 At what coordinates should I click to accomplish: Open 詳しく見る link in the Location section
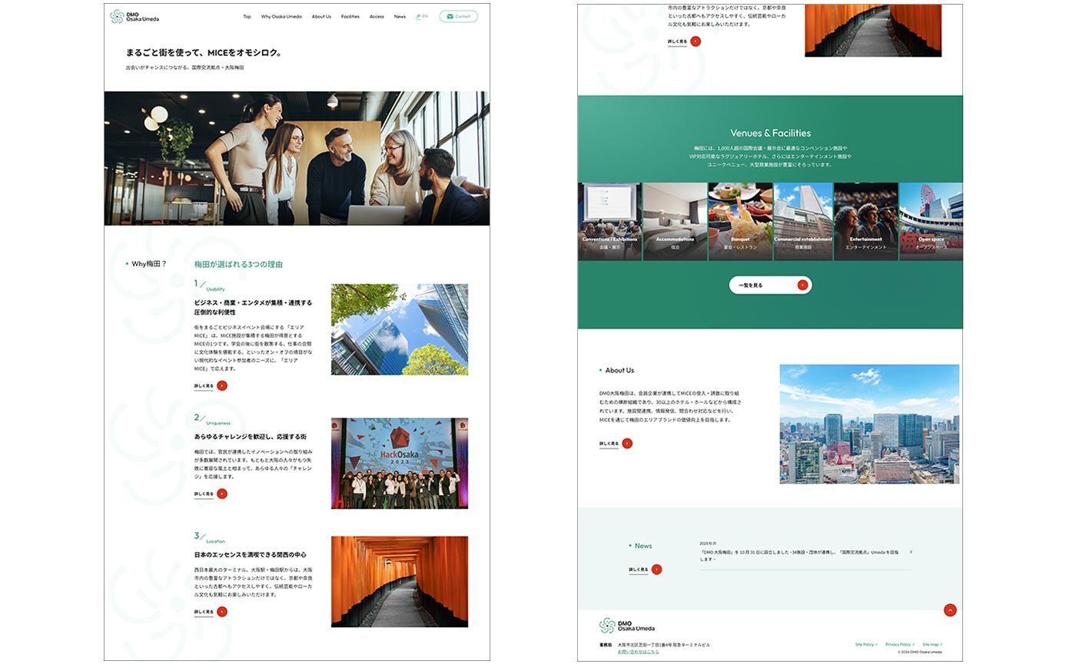(x=204, y=612)
